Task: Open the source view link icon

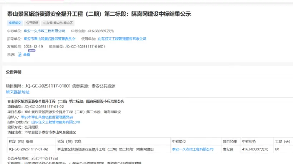Action: (x=20, y=55)
